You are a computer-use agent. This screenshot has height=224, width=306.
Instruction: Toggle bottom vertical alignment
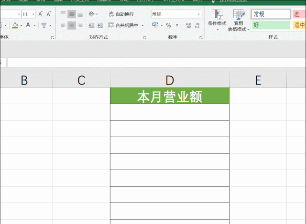(80, 14)
